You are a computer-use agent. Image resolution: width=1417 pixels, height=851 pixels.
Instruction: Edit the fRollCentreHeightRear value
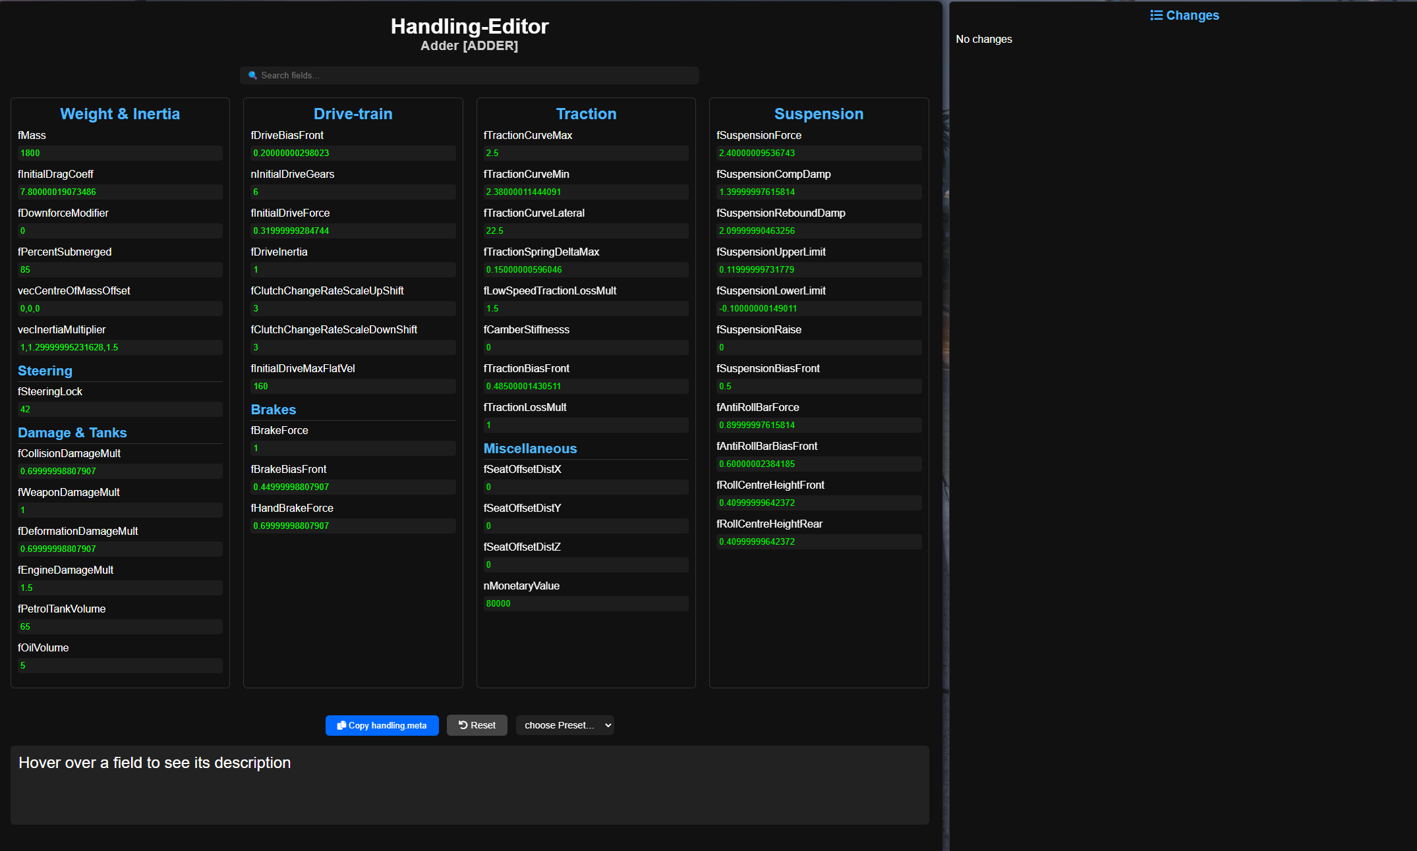(x=819, y=541)
